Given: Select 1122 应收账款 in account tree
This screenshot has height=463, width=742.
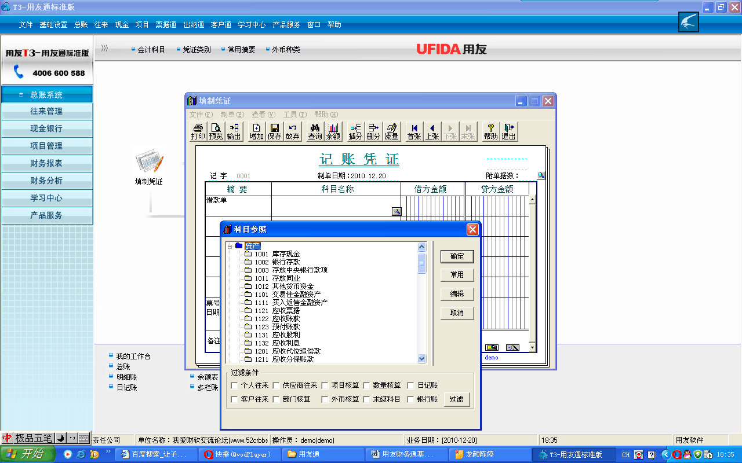Looking at the screenshot, I should tap(277, 319).
